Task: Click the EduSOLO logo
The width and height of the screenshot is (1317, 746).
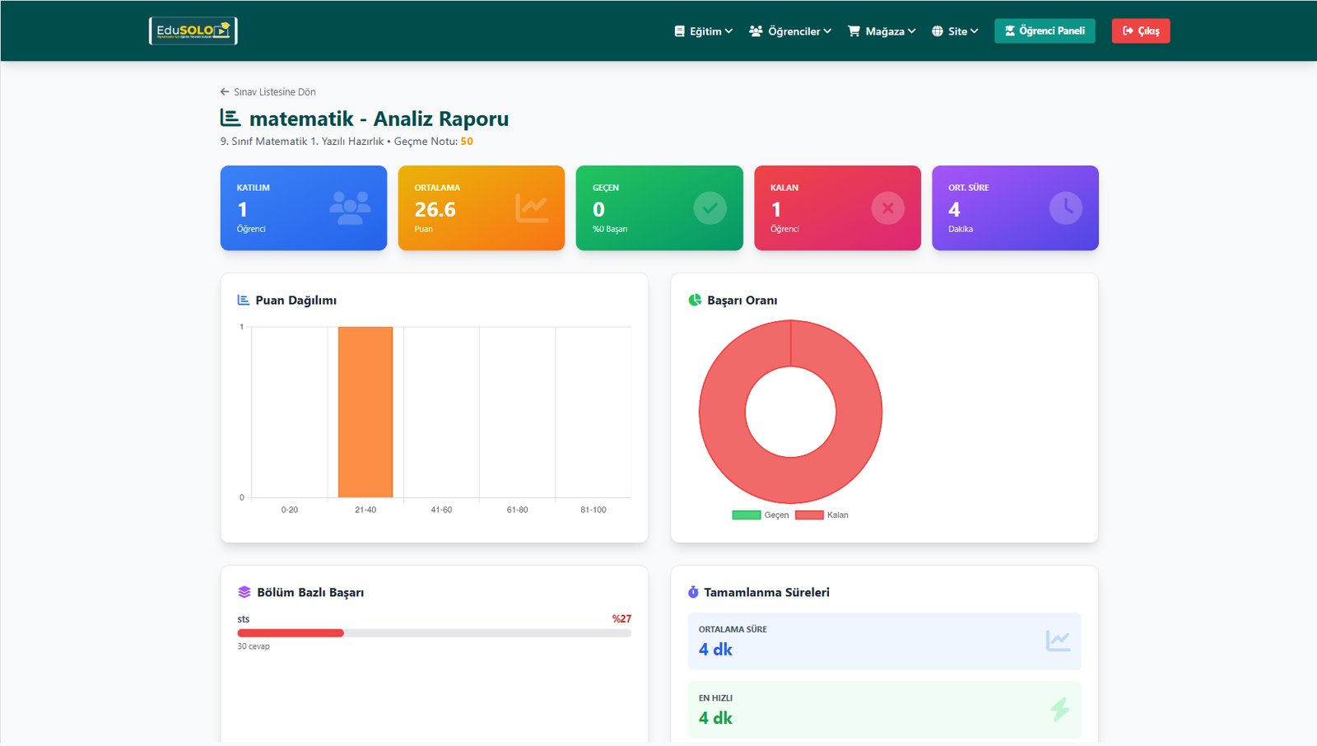Action: tap(193, 30)
